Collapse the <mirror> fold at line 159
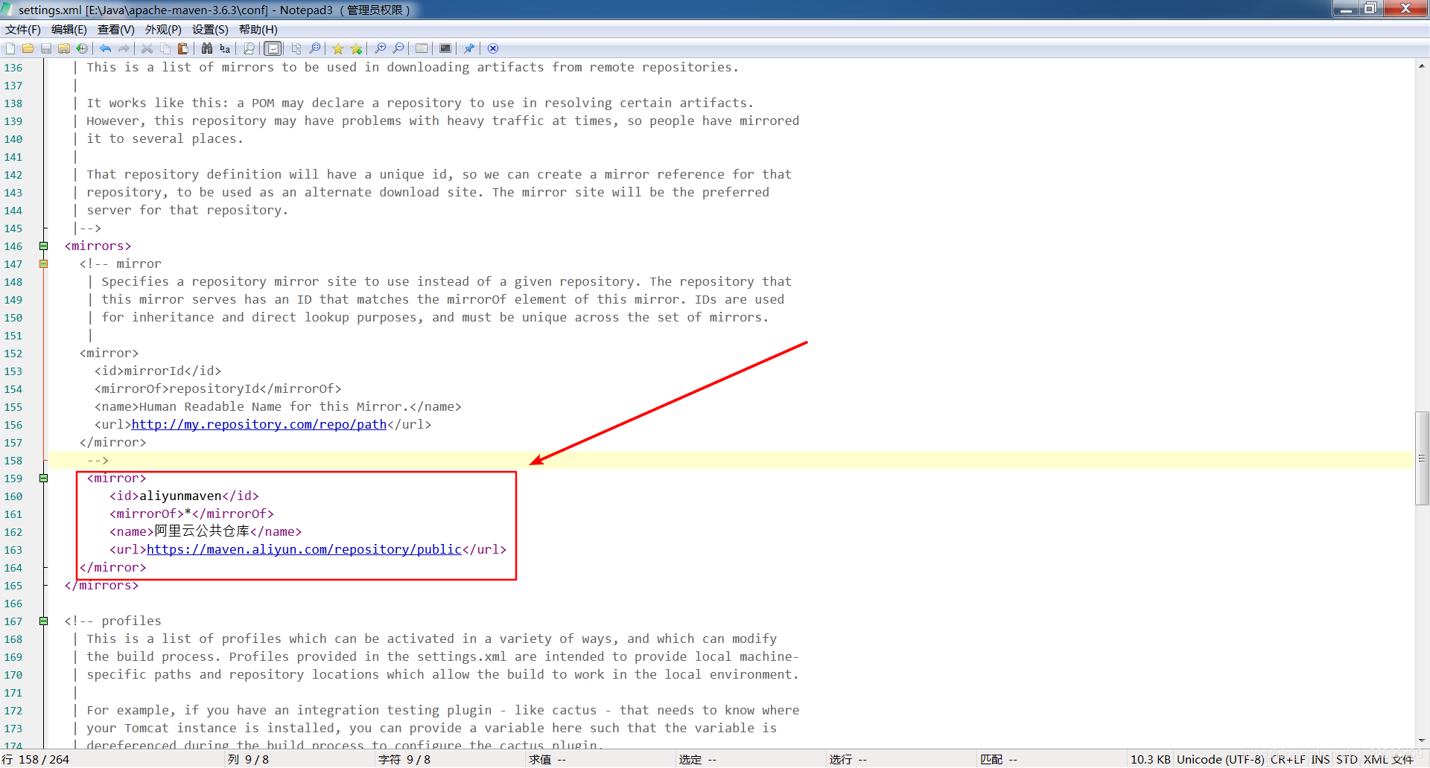Screen dimensions: 1430x768 (44, 479)
